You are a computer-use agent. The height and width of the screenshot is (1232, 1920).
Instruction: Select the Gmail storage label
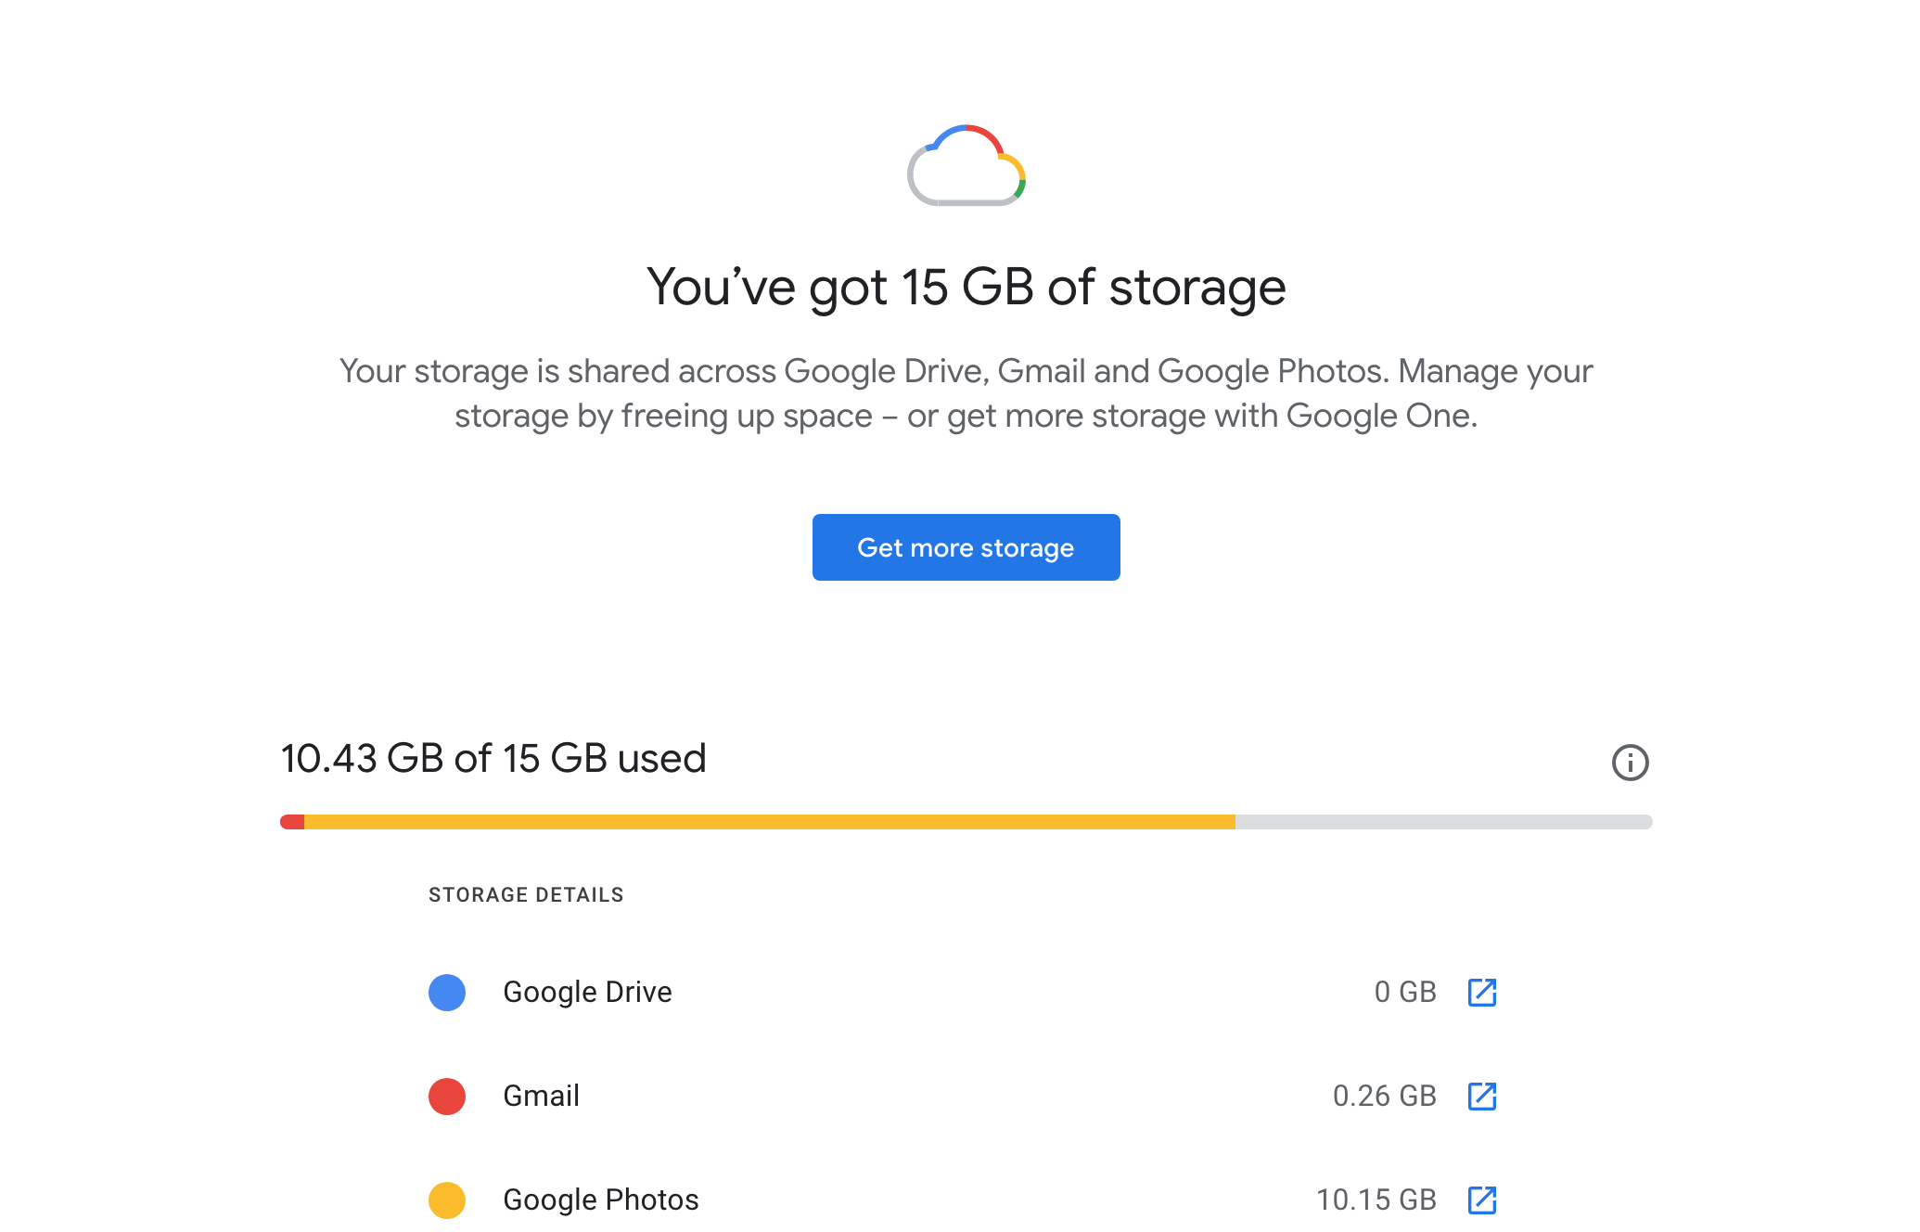(x=541, y=1096)
